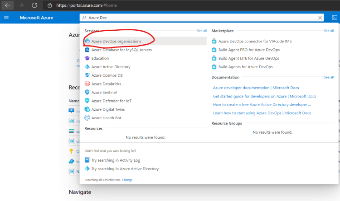Click the Build Agents for Azure DevOps icon
Viewport: 340px width, 201px height.
click(x=214, y=67)
